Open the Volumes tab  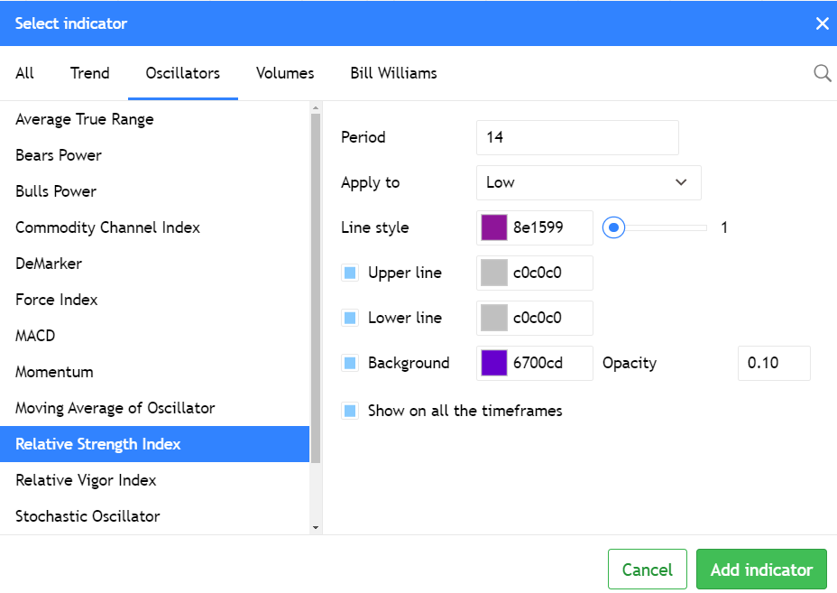[285, 73]
